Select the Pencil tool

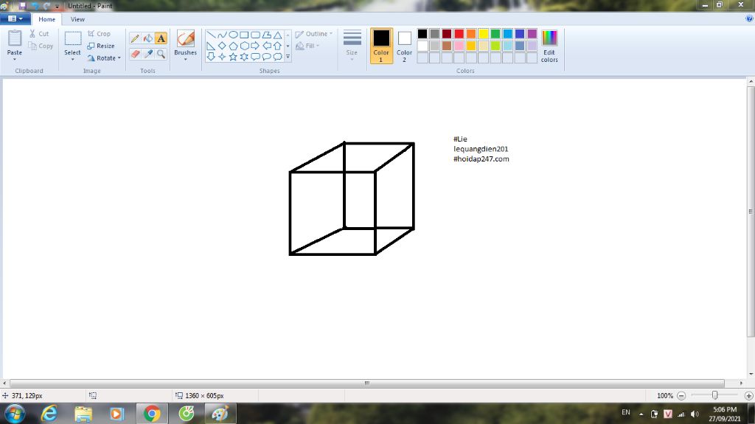pyautogui.click(x=135, y=38)
